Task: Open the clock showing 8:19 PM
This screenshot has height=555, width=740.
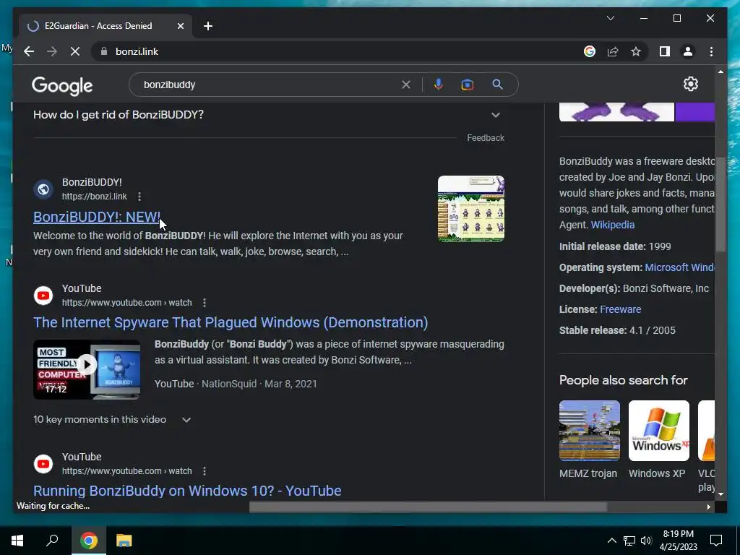Action: pos(678,541)
